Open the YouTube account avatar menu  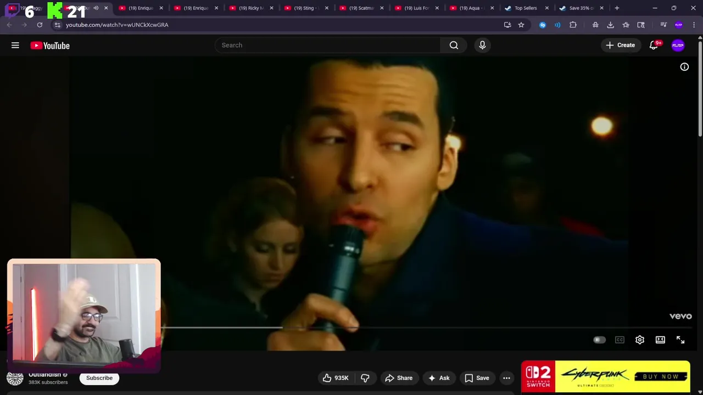[x=678, y=46]
